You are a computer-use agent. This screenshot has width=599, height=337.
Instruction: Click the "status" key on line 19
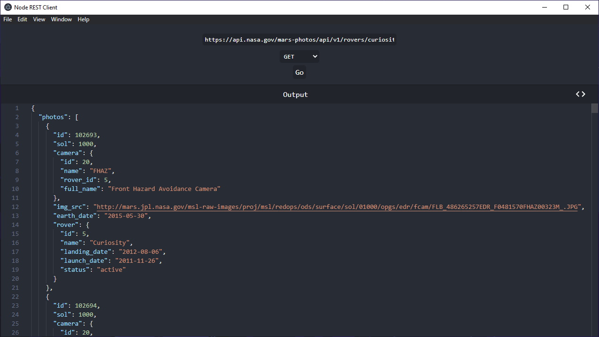point(75,269)
